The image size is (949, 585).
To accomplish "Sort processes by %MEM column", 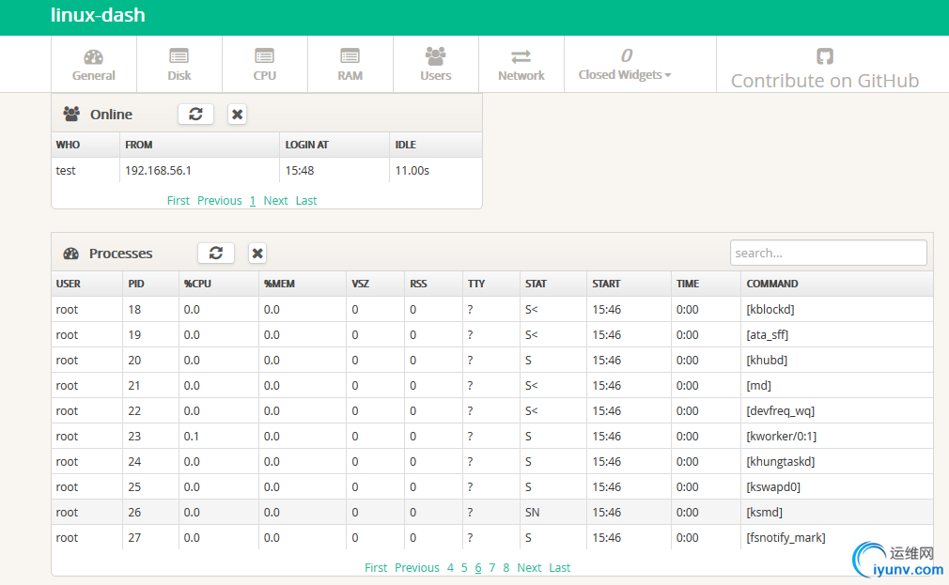I will (x=302, y=284).
